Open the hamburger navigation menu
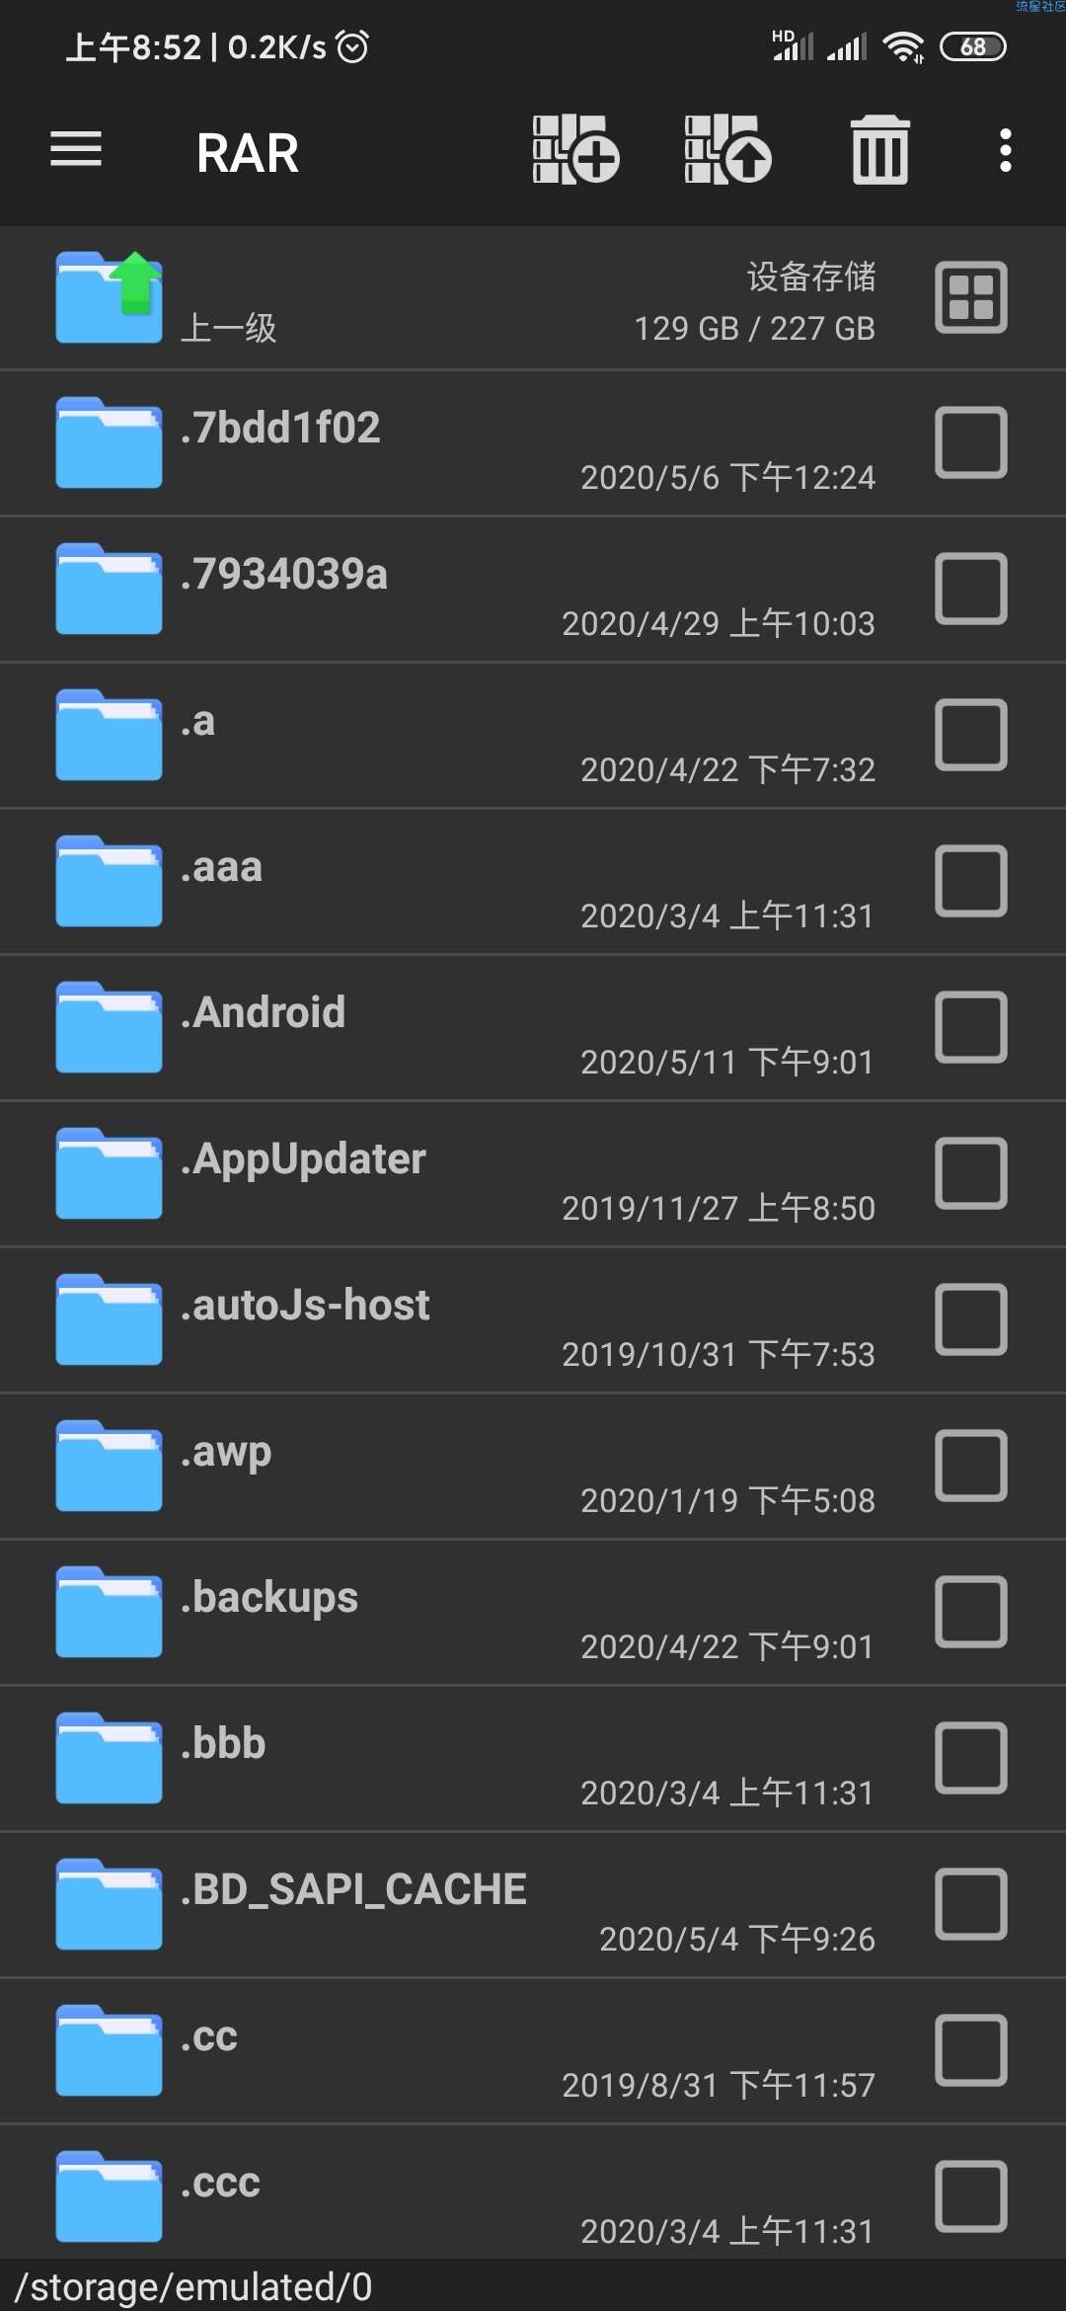The width and height of the screenshot is (1066, 2311). pos(76,150)
